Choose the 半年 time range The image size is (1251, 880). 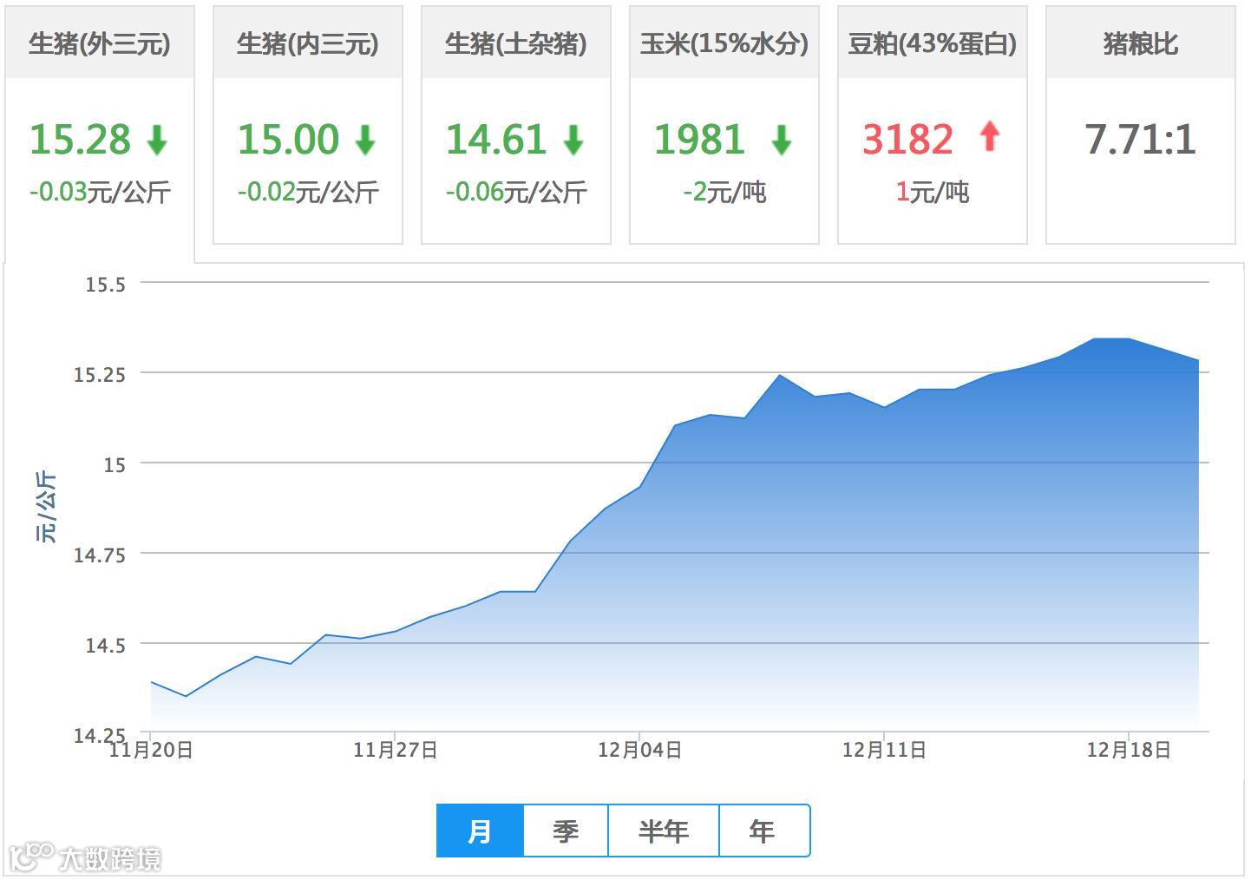664,831
